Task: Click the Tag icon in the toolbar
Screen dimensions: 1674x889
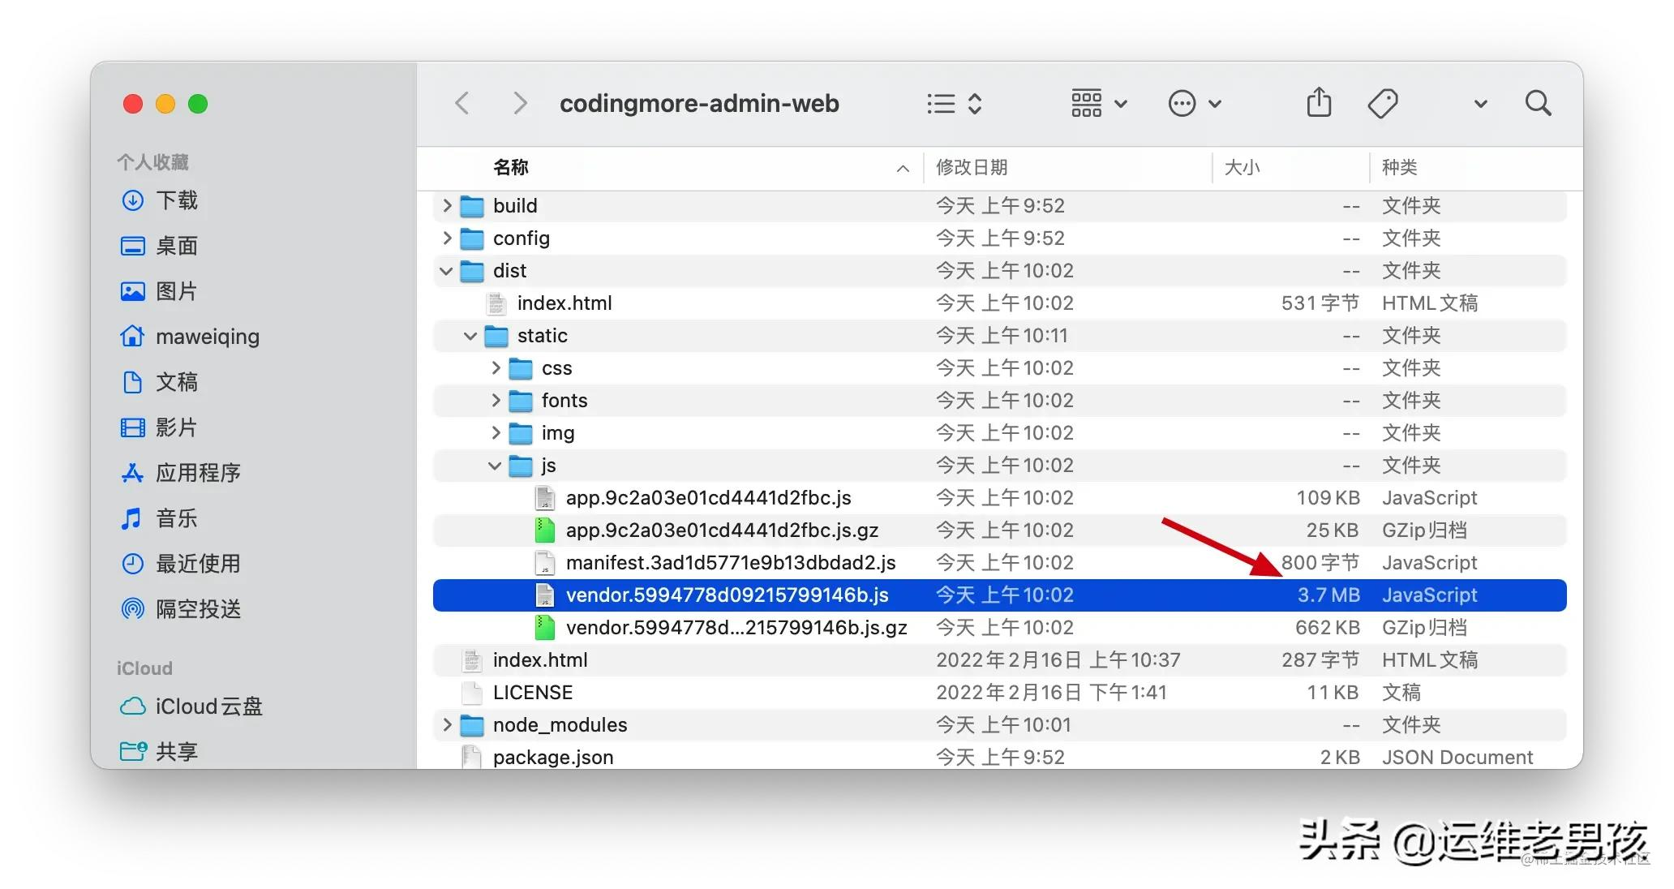Action: (x=1383, y=103)
